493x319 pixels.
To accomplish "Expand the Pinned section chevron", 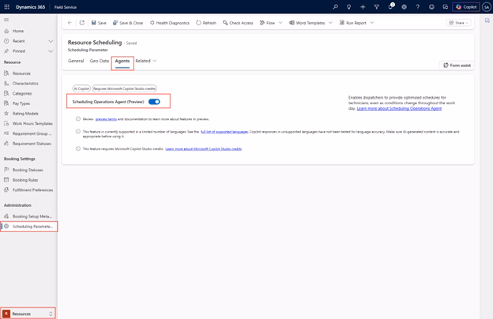I will click(x=51, y=51).
